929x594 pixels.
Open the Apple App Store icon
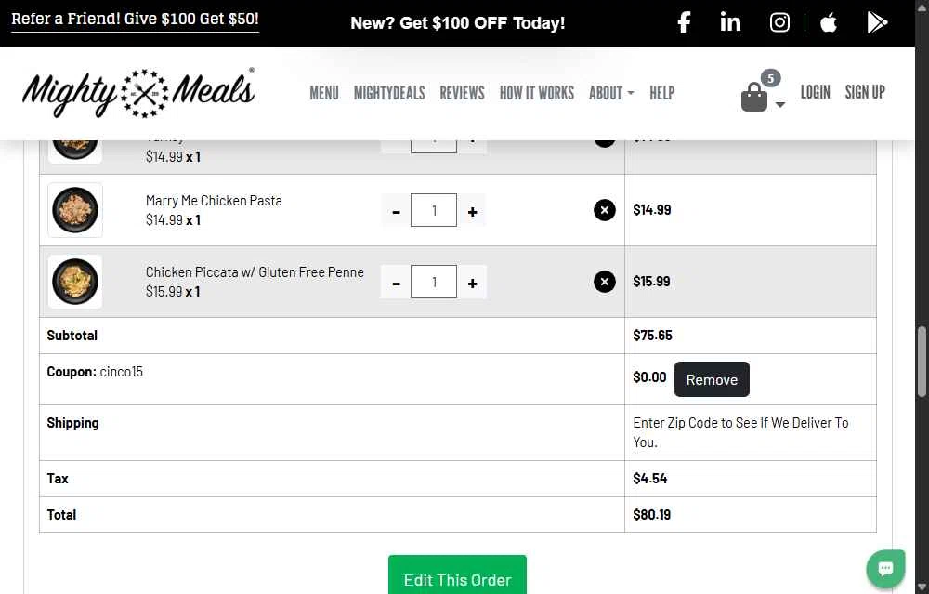pos(829,22)
